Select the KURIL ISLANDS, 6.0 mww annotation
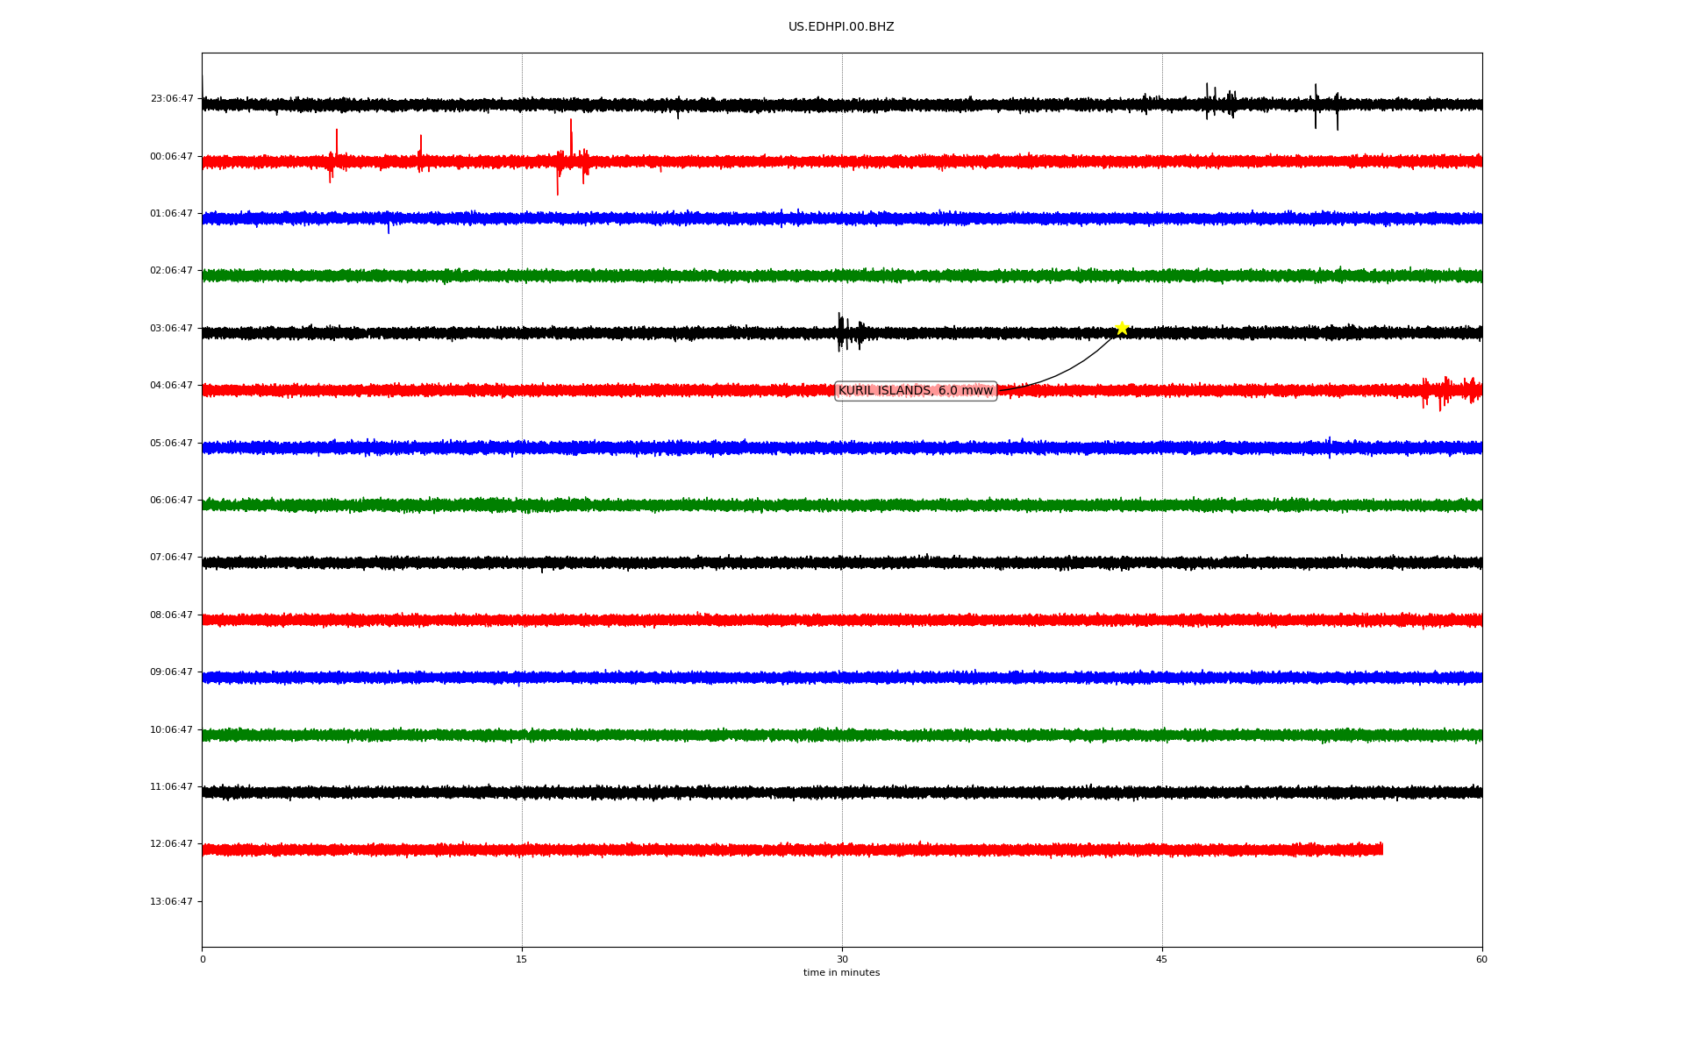The image size is (1684, 1052). [x=916, y=391]
